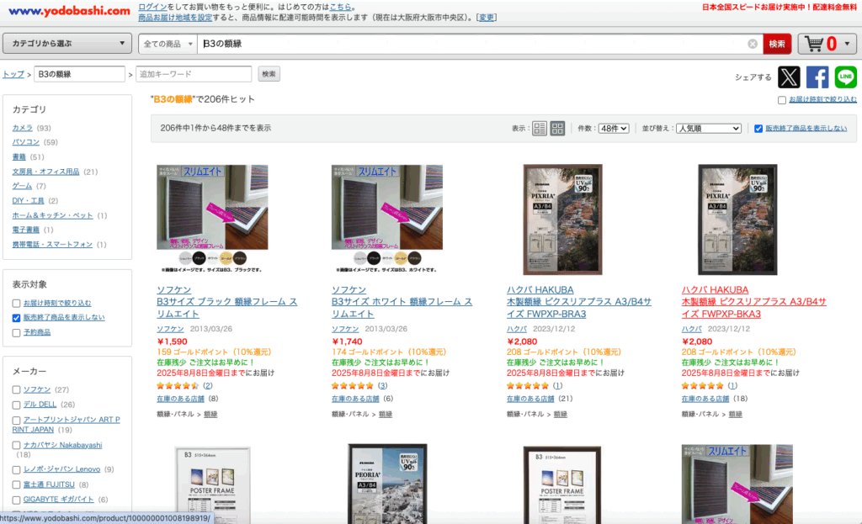Open 木製額縁 ピクスリアプラス FWPXP-BRA3 link
The width and height of the screenshot is (862, 524).
point(579,308)
